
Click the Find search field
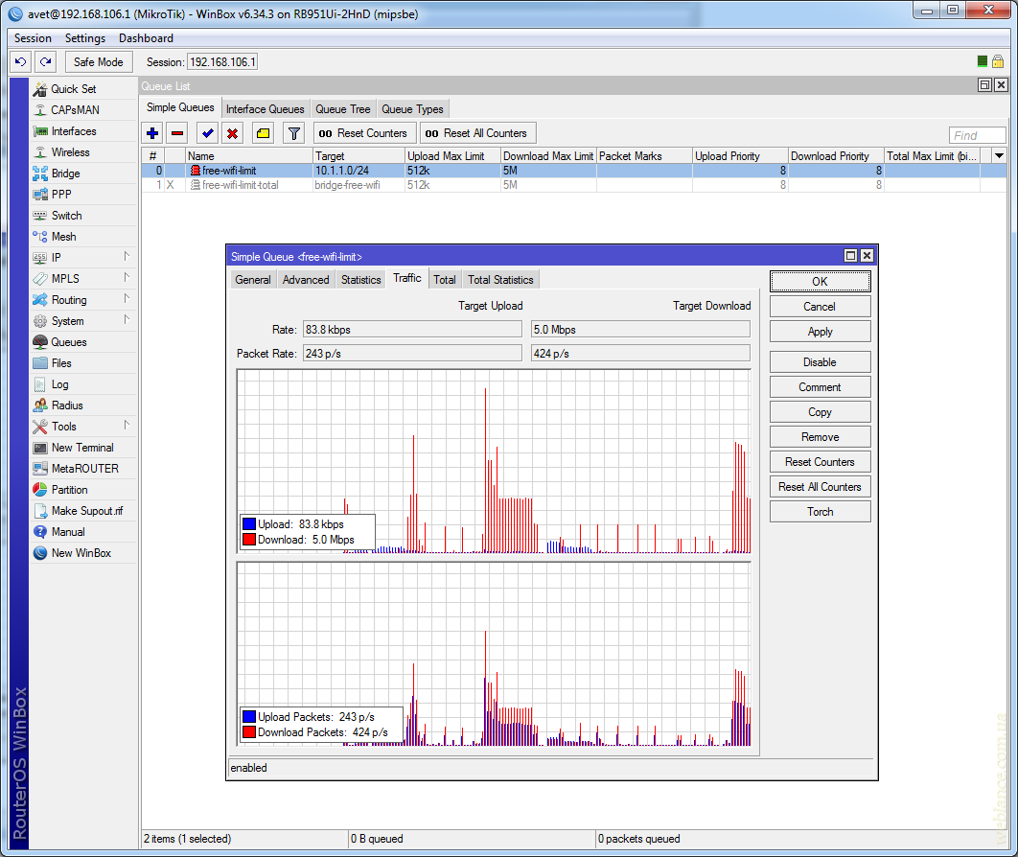coord(977,136)
